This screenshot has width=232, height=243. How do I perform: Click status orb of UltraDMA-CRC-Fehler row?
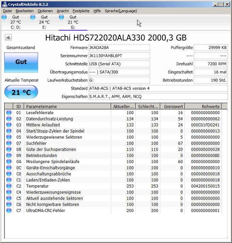click(x=9, y=211)
